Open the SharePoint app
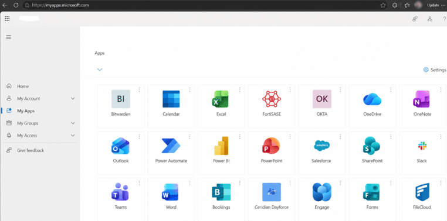447x221 pixels. click(x=372, y=153)
